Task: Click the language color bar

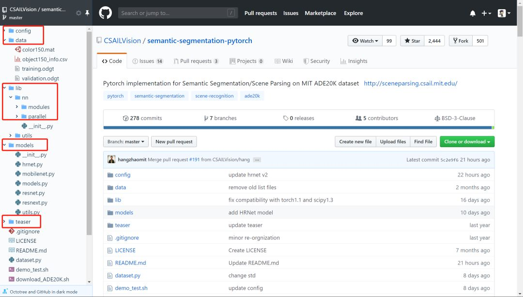Action: point(298,128)
